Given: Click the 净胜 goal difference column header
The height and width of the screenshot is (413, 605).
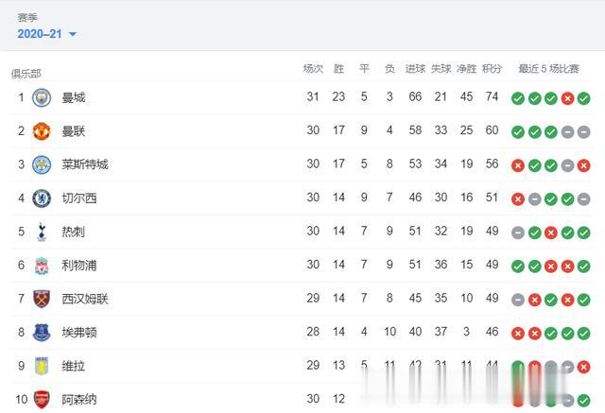Looking at the screenshot, I should (x=466, y=69).
